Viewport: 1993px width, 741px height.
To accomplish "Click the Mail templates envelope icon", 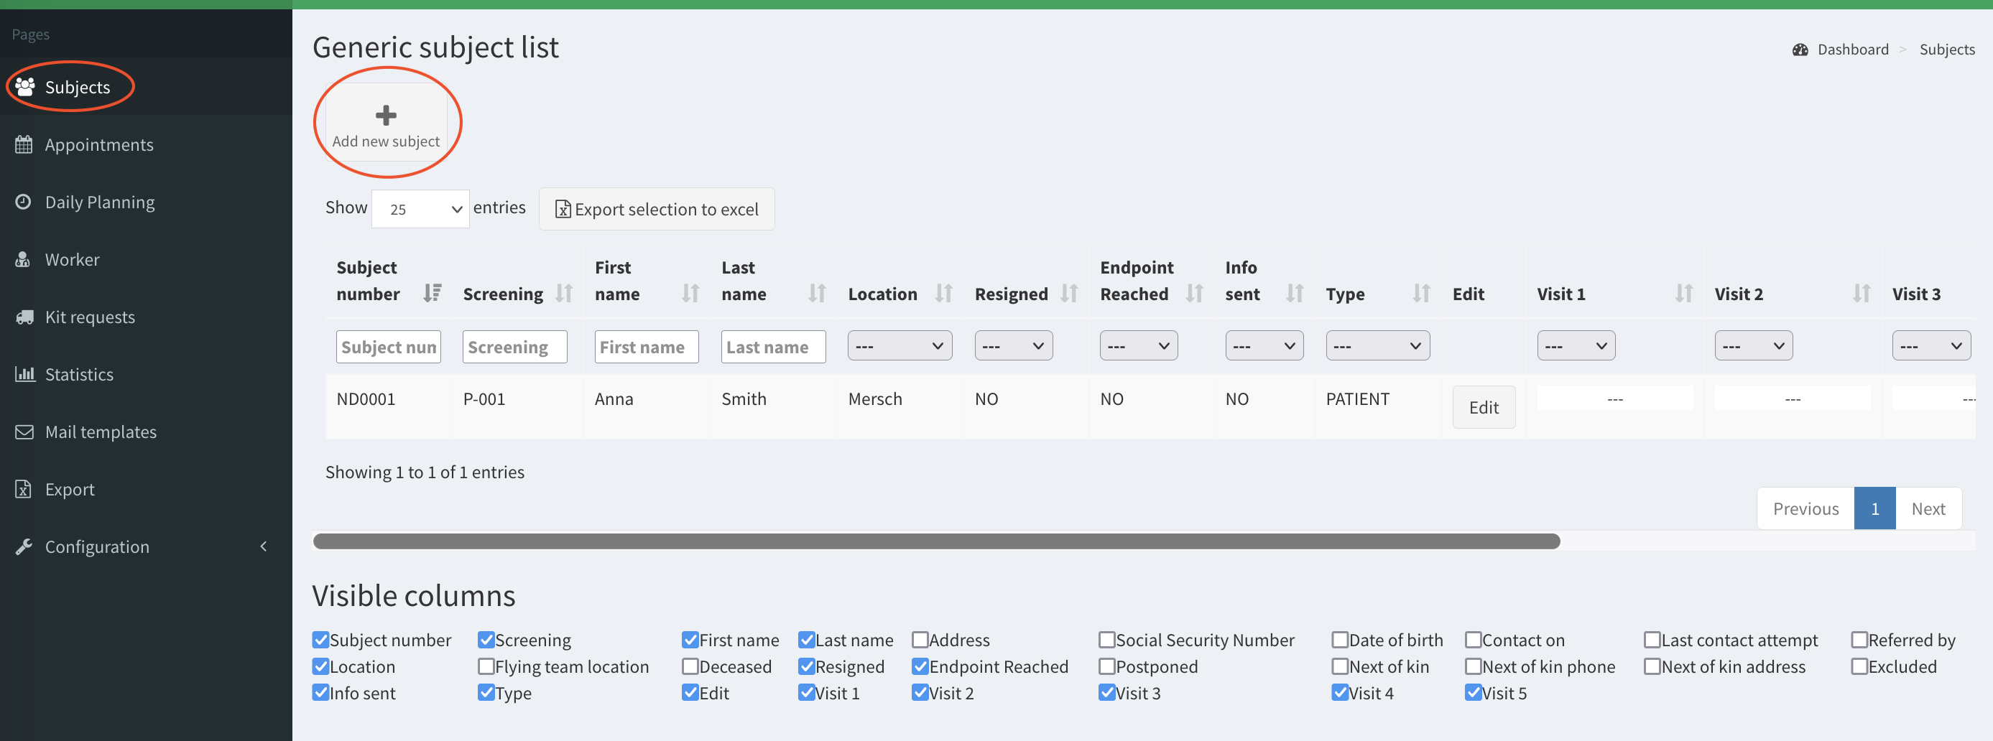I will [24, 432].
